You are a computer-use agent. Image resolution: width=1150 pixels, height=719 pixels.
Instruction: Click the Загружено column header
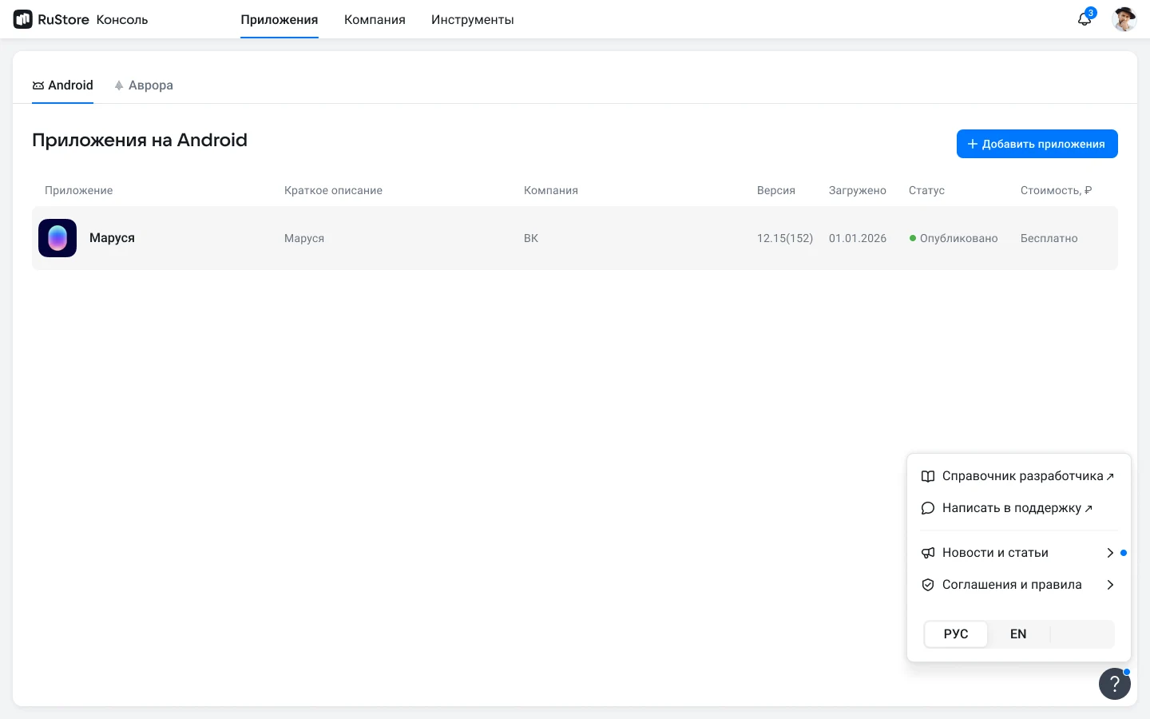(x=858, y=190)
